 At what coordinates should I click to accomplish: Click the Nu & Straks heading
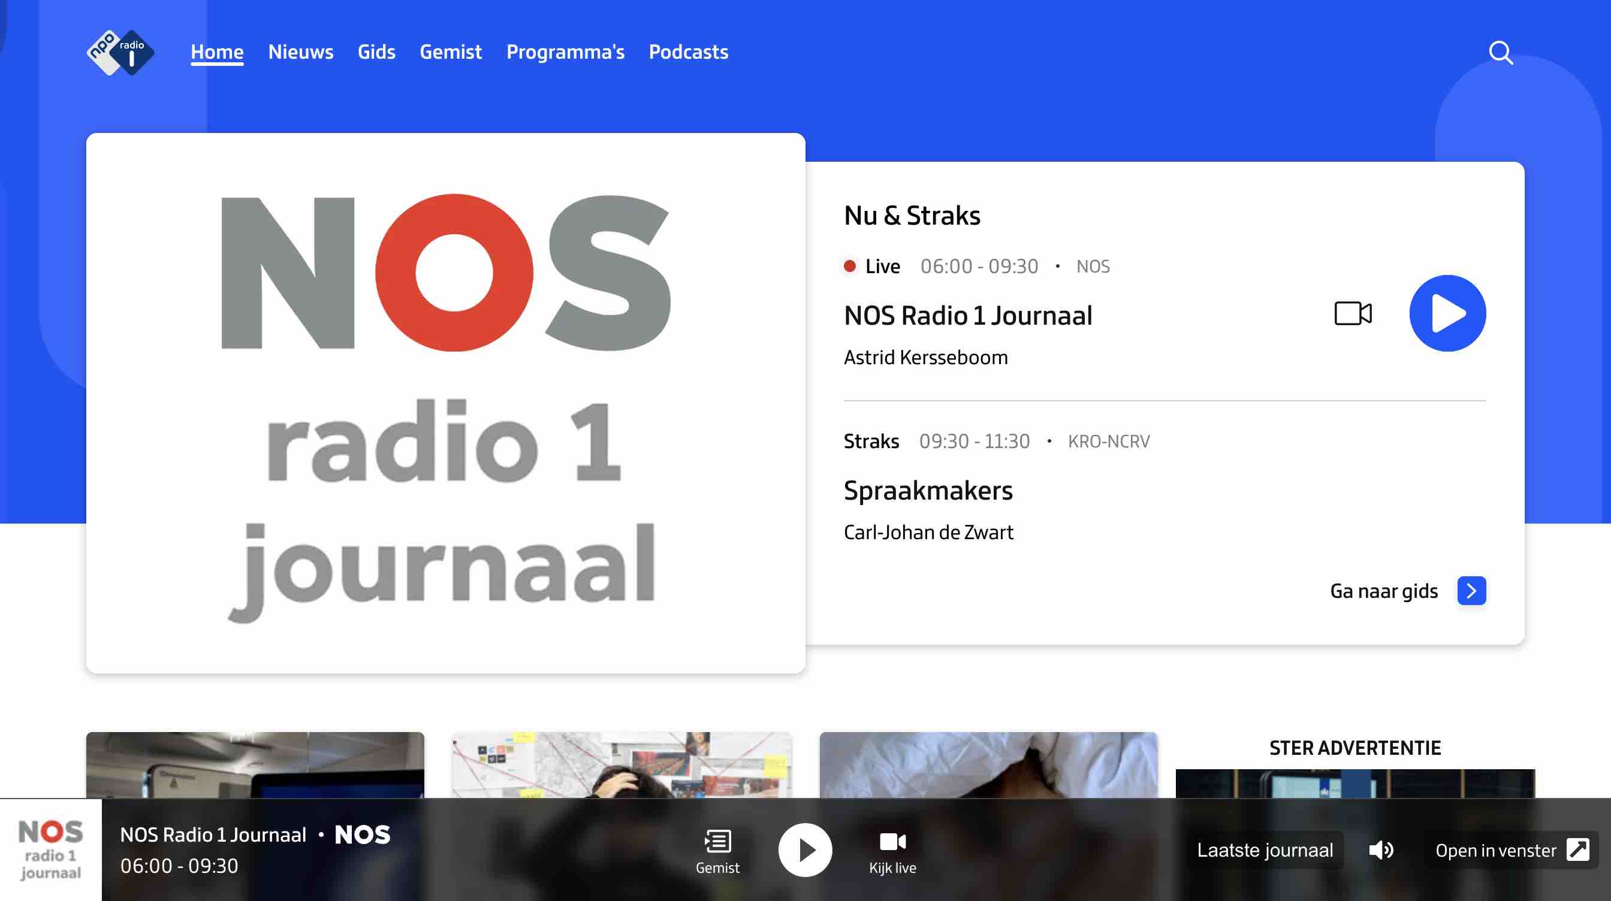click(912, 216)
